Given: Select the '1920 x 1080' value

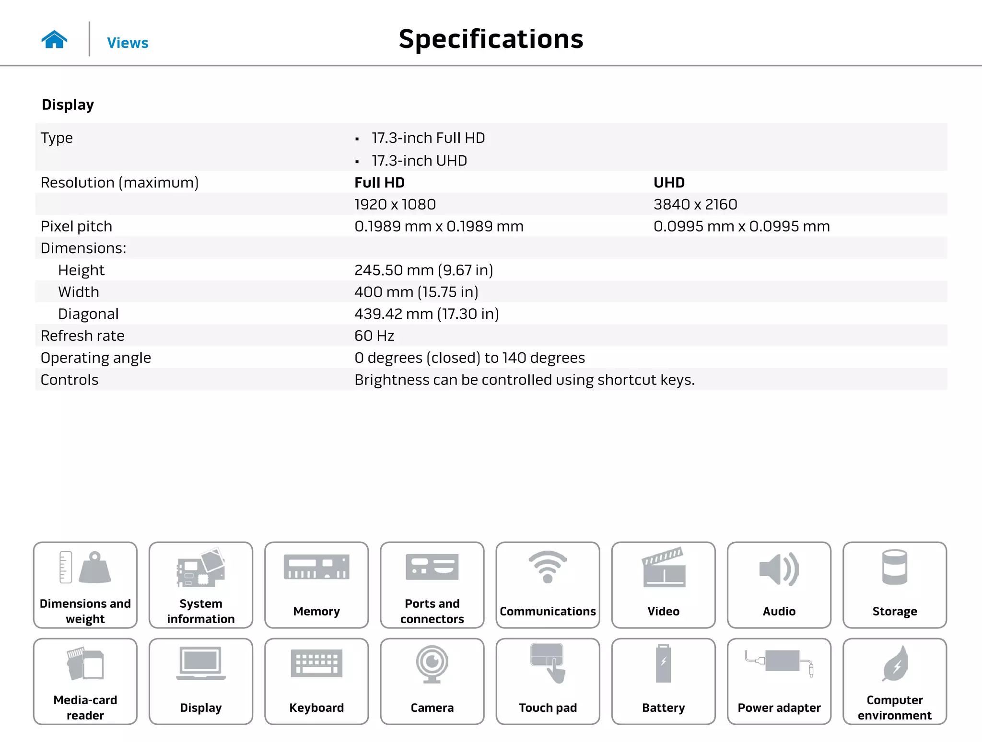Looking at the screenshot, I should pos(395,205).
